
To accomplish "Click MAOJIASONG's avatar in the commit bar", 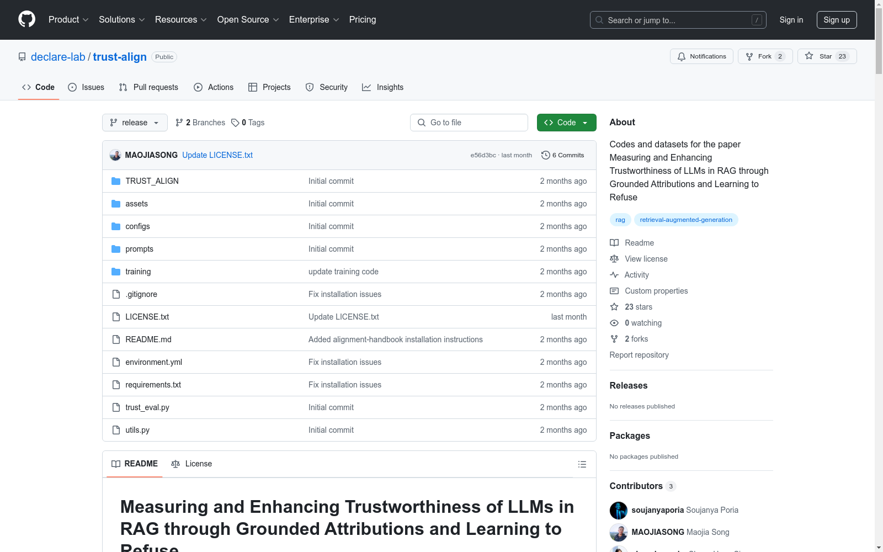I will (115, 155).
